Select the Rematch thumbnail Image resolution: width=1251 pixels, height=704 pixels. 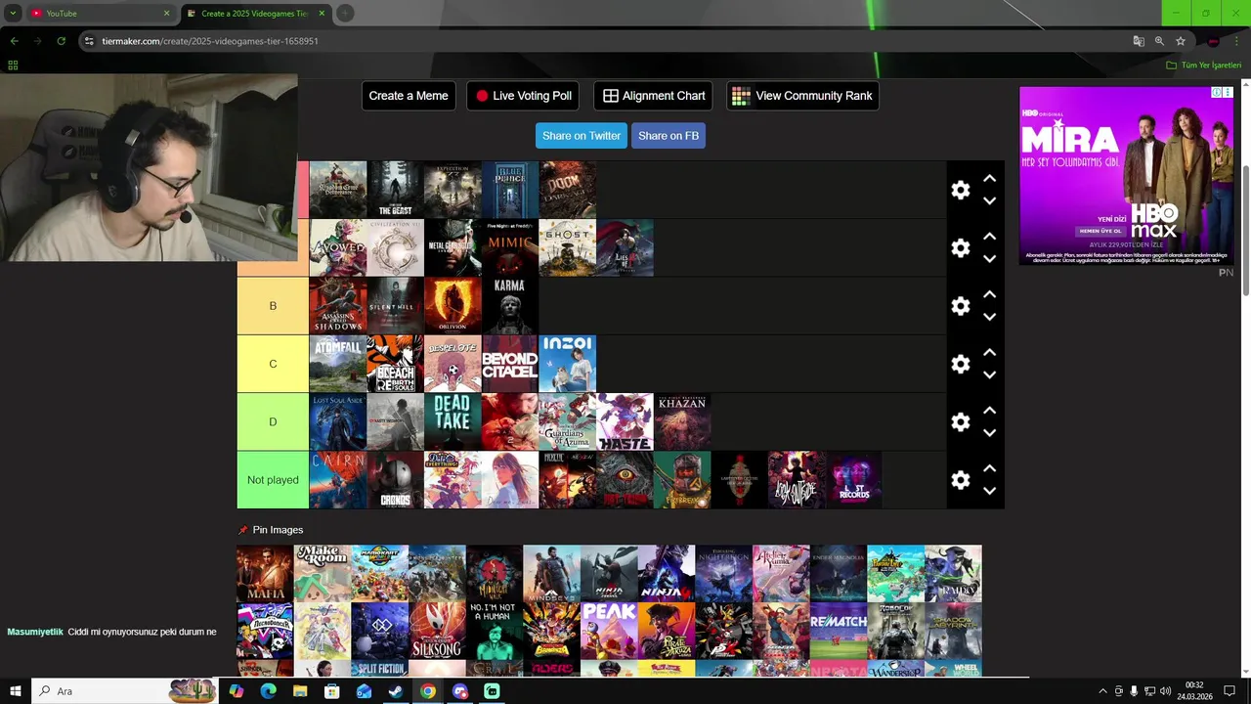(x=839, y=631)
